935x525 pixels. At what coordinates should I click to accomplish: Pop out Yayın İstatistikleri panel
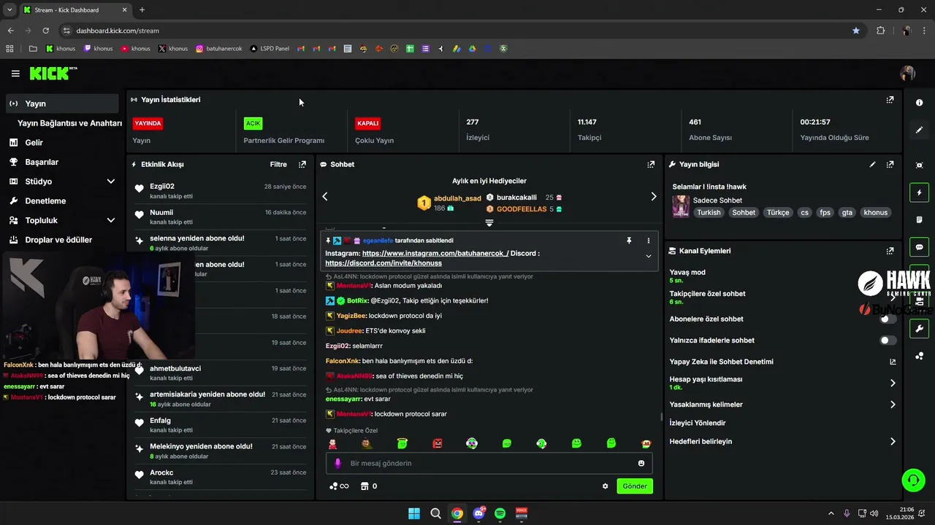pyautogui.click(x=890, y=100)
